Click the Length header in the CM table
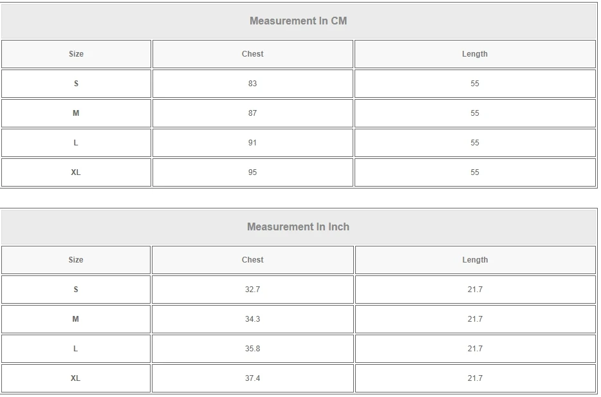This screenshot has height=397, width=601. (x=475, y=54)
